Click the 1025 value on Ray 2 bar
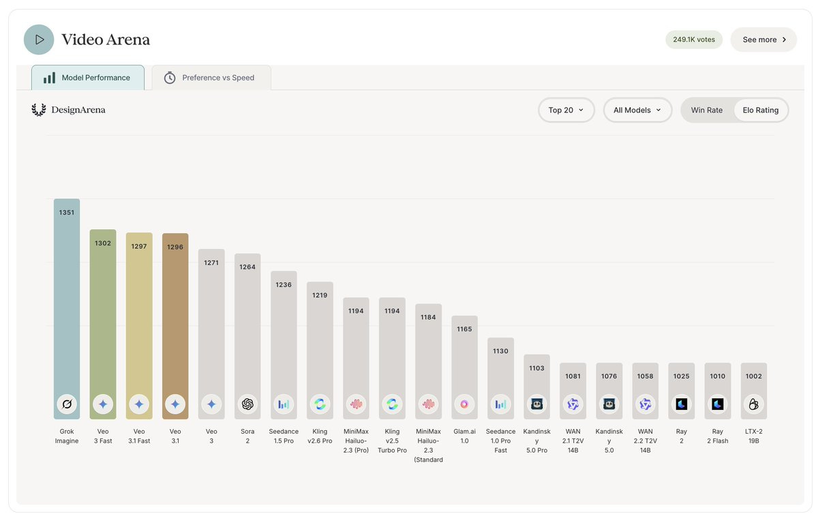The image size is (818, 523). [x=681, y=376]
